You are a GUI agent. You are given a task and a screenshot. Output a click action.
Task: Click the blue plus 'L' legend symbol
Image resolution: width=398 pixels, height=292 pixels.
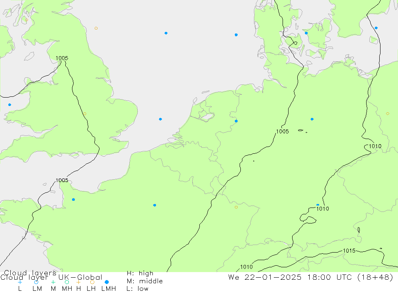point(20,282)
